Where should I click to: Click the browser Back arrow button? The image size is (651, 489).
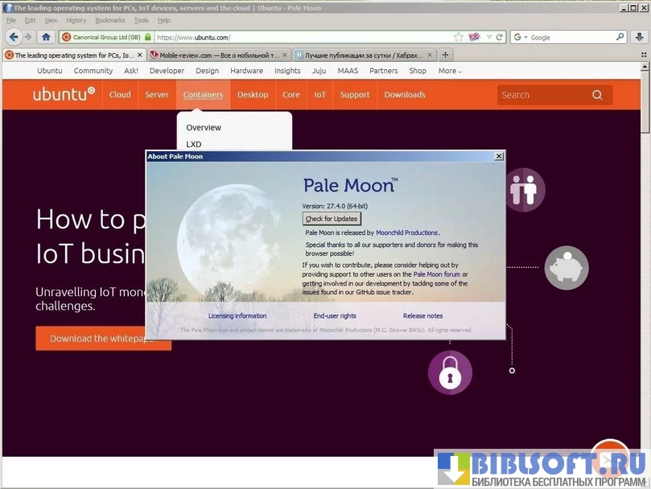coord(13,37)
